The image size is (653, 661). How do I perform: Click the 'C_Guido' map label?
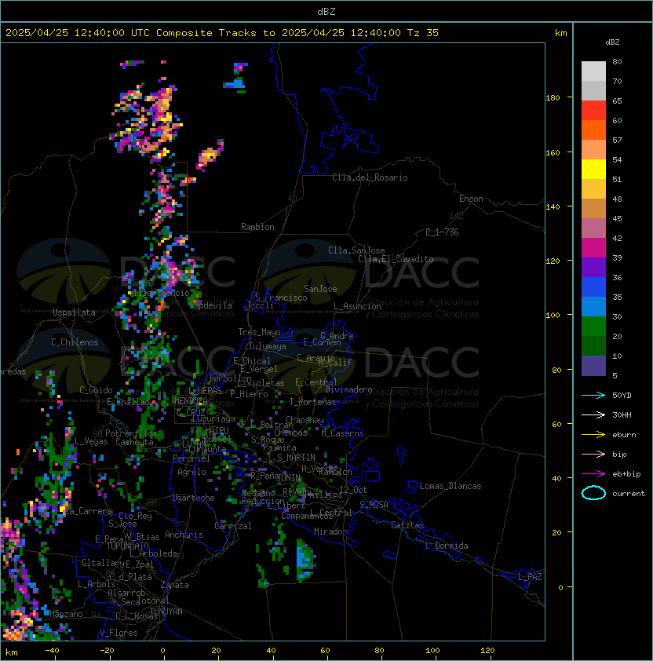(96, 390)
